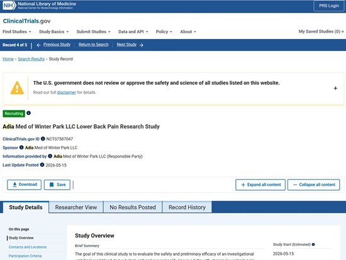Click info icon next to Last Update Posted
Viewport: 346px width, 260px height.
point(42,165)
